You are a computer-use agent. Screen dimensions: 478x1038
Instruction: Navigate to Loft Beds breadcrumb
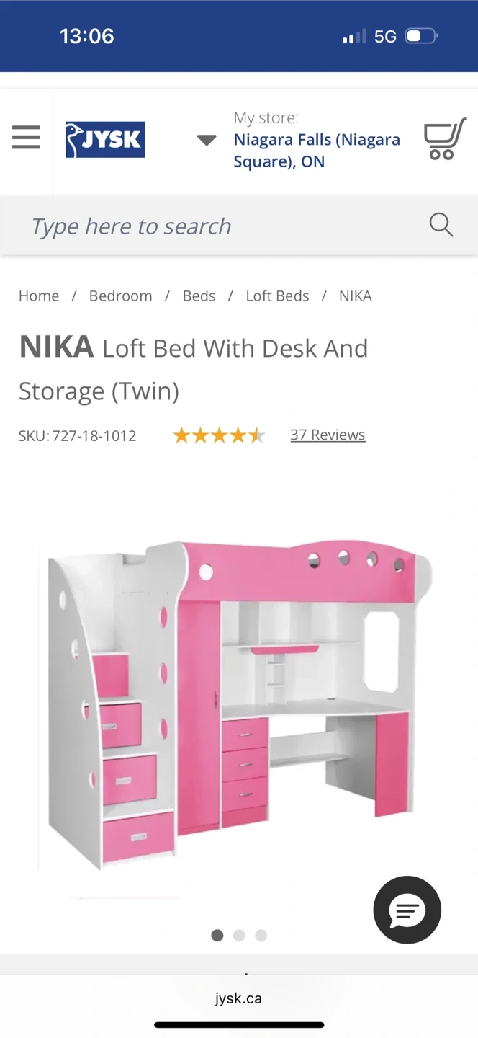[x=277, y=296]
